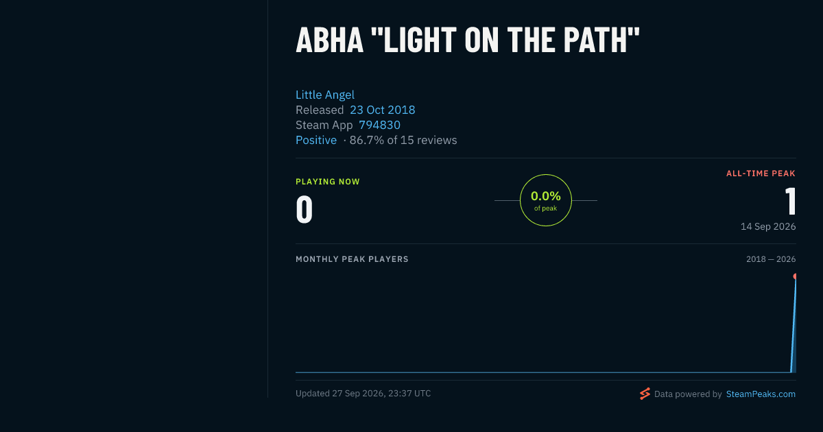Click the Data powered by text

click(x=688, y=394)
